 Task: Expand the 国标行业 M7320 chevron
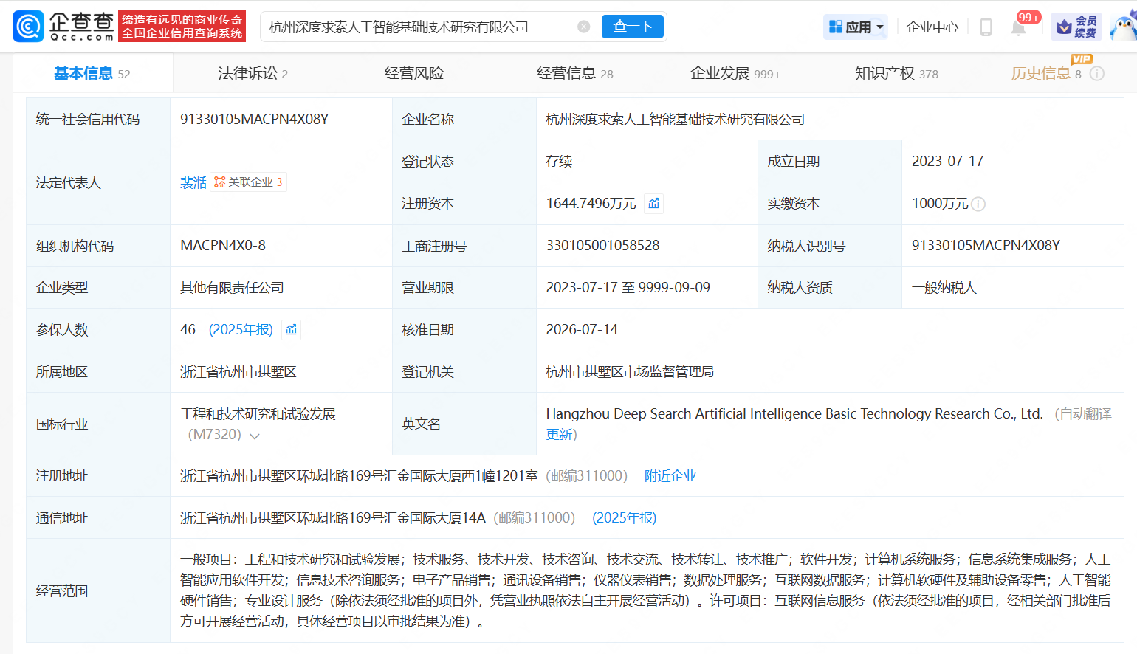(x=255, y=436)
